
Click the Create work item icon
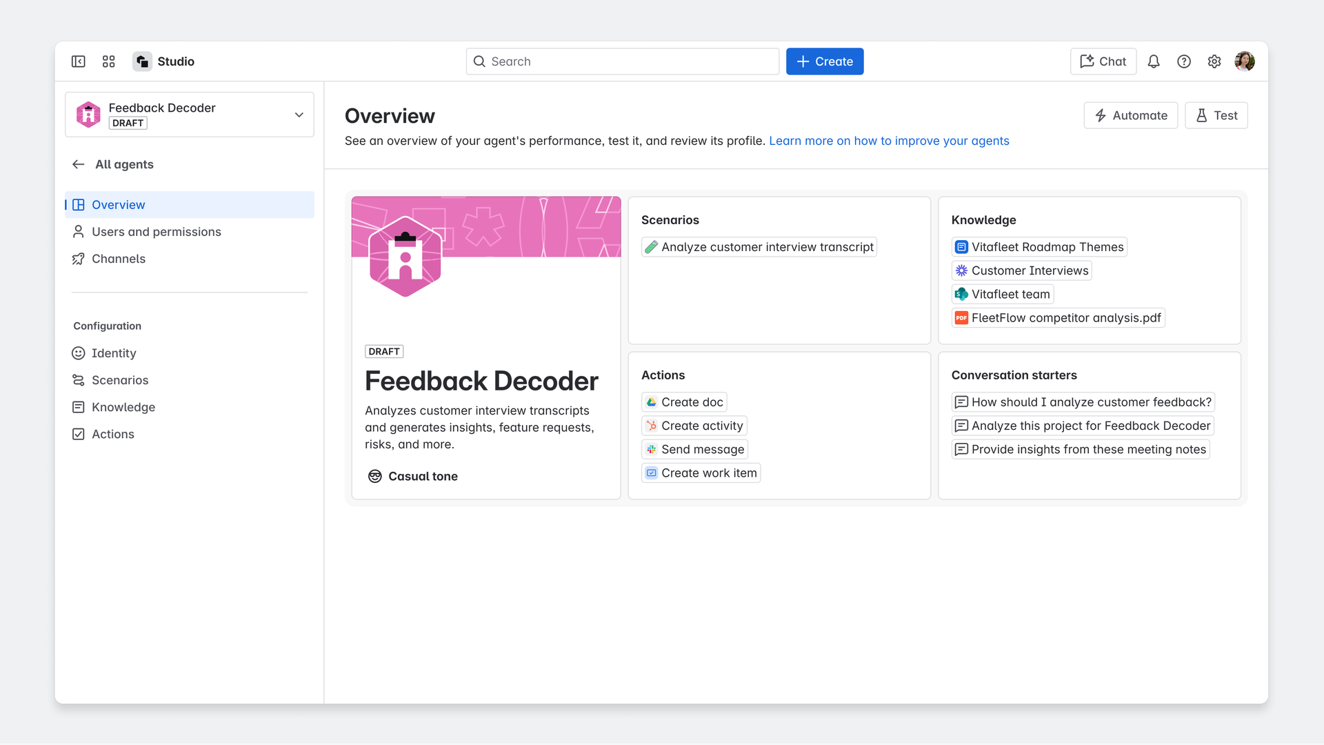[652, 473]
